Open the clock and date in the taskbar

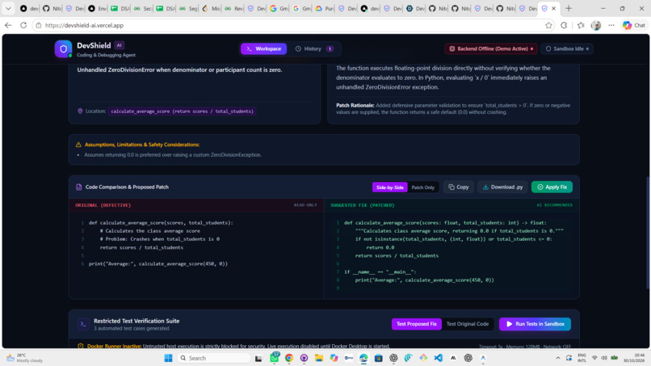coord(633,358)
